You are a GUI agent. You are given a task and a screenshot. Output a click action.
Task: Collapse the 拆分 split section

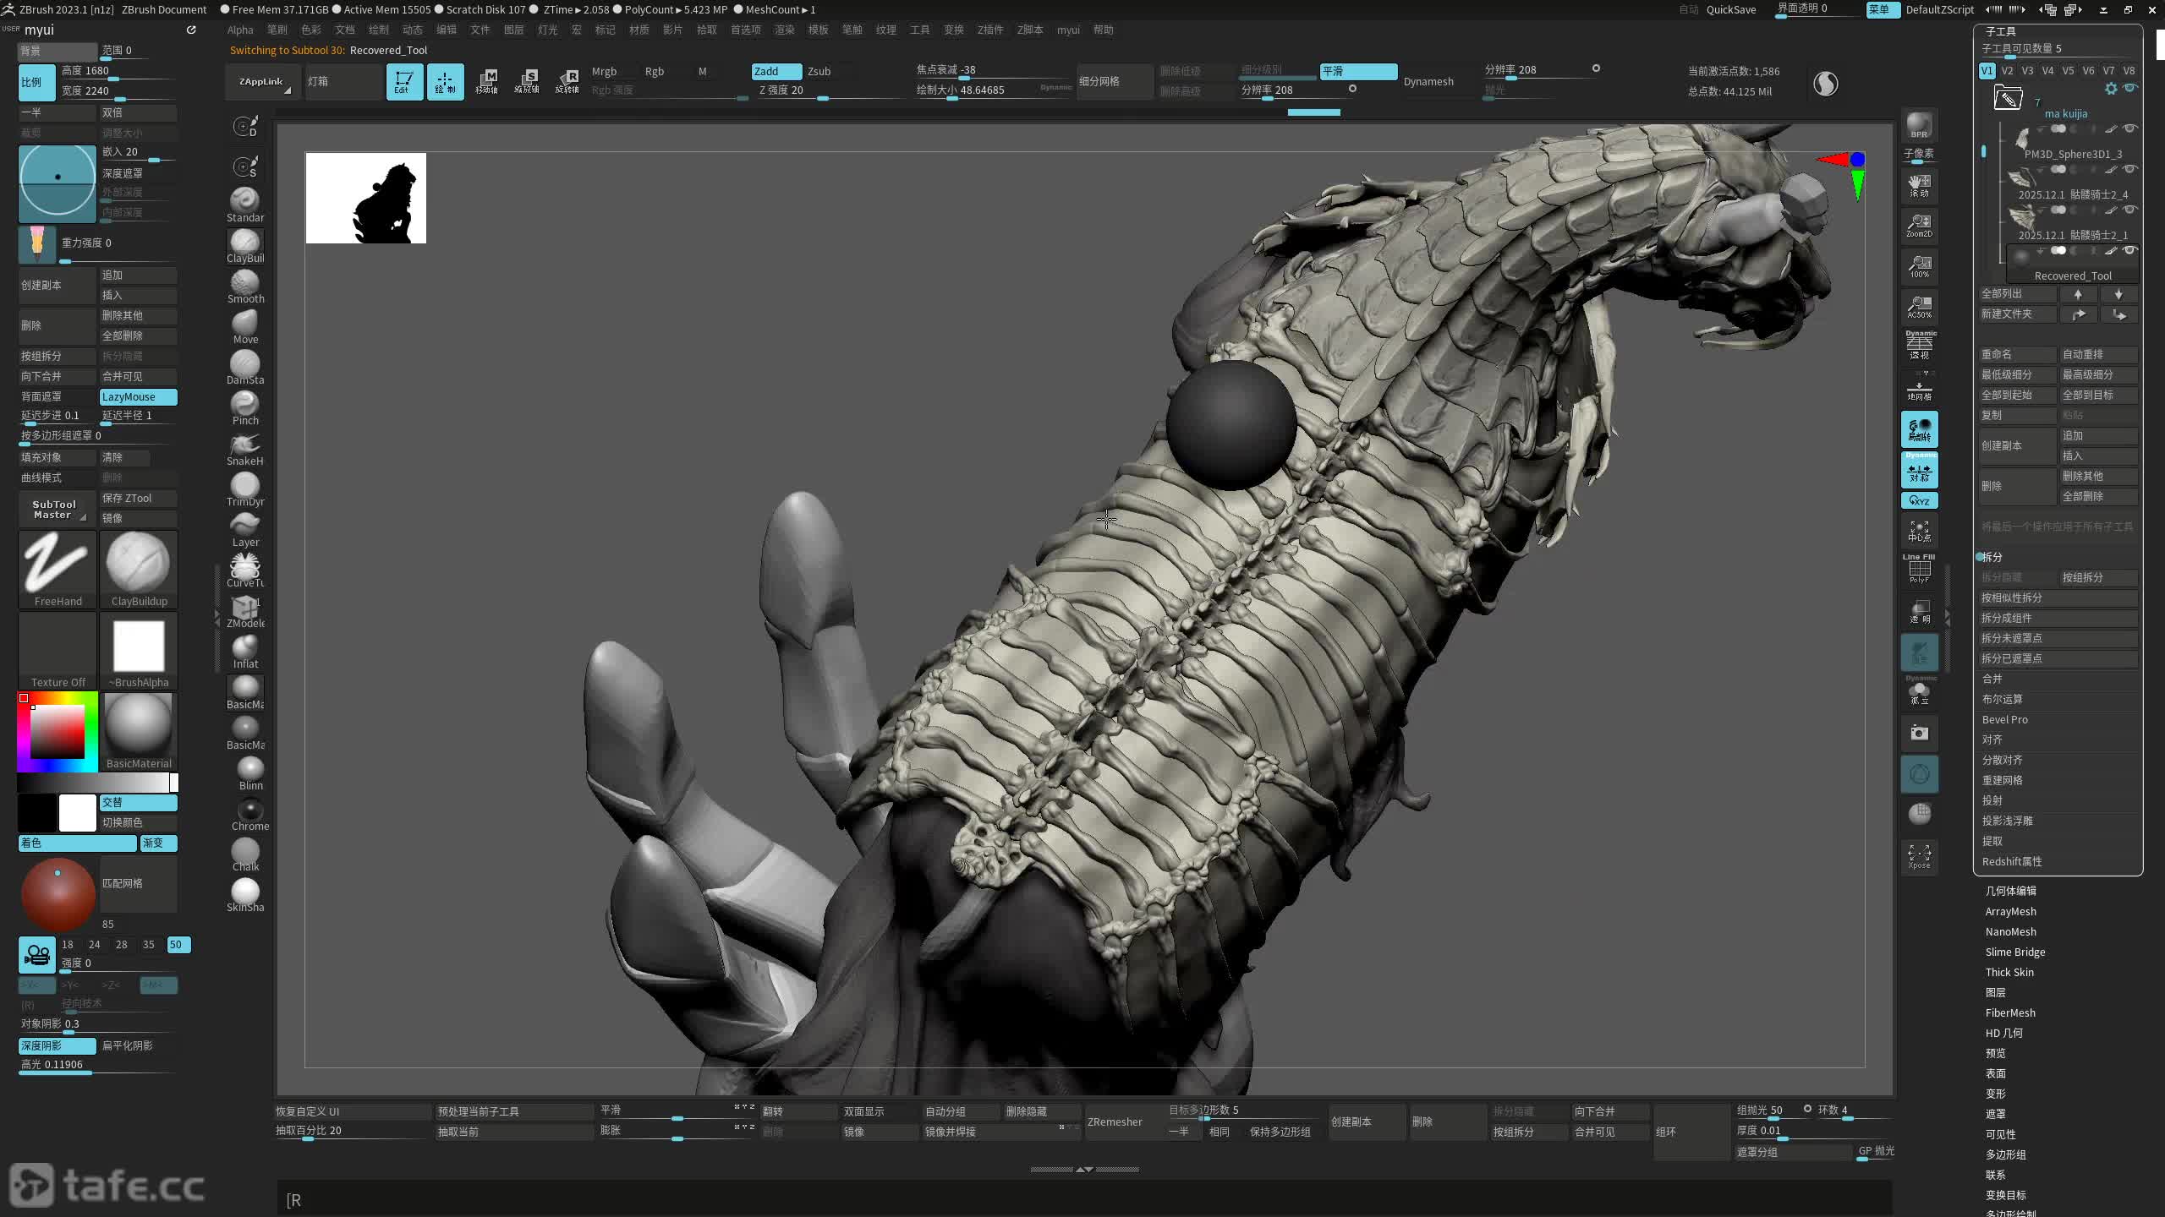[1992, 557]
